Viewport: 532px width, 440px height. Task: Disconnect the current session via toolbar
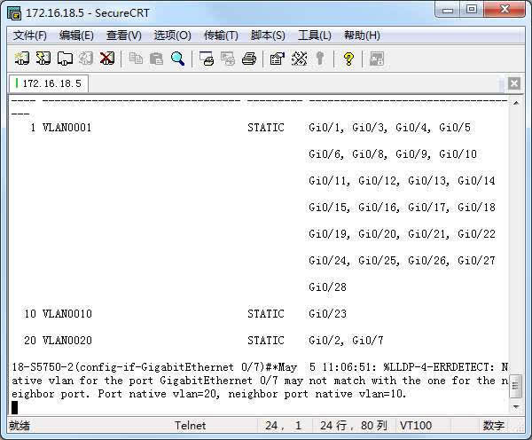(107, 59)
